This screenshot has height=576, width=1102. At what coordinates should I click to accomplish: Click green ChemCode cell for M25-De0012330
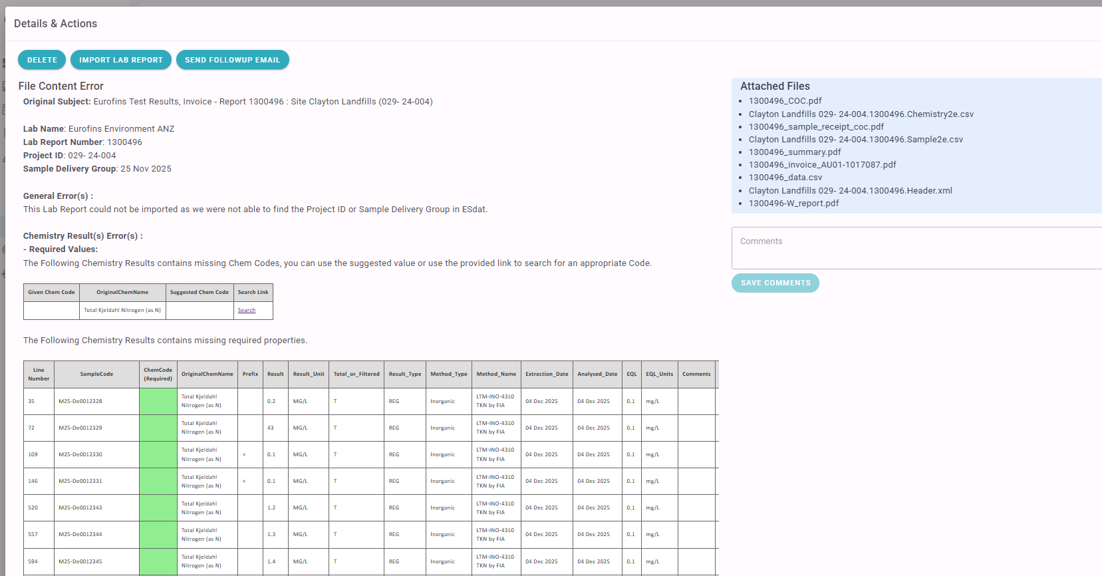pos(158,454)
